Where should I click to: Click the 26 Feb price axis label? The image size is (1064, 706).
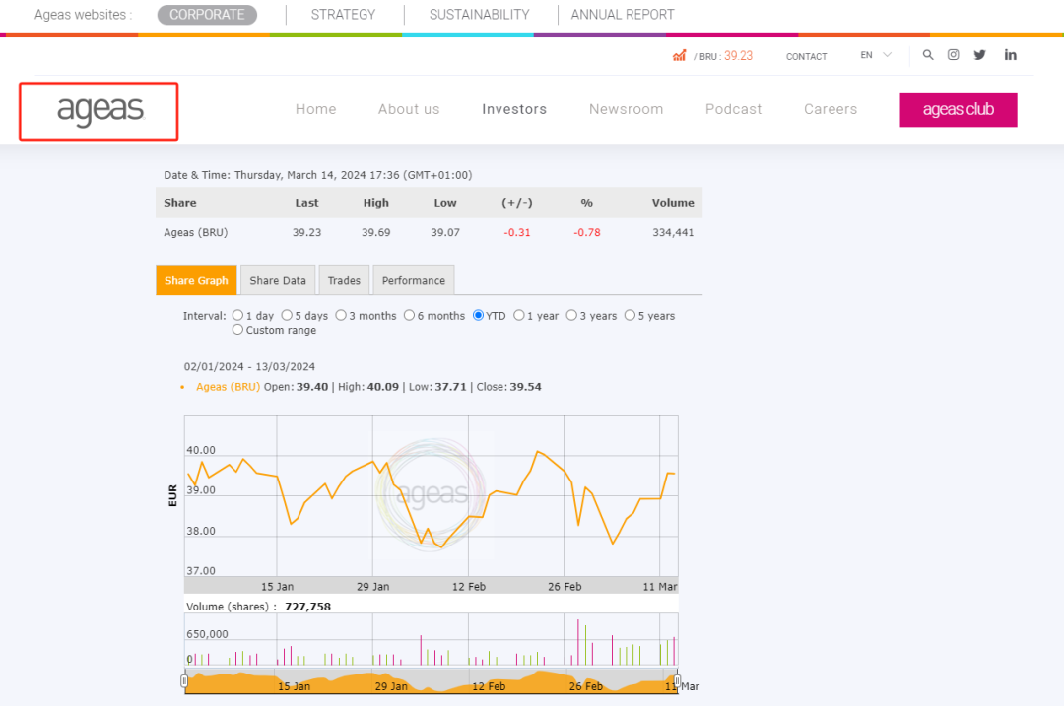(x=565, y=587)
